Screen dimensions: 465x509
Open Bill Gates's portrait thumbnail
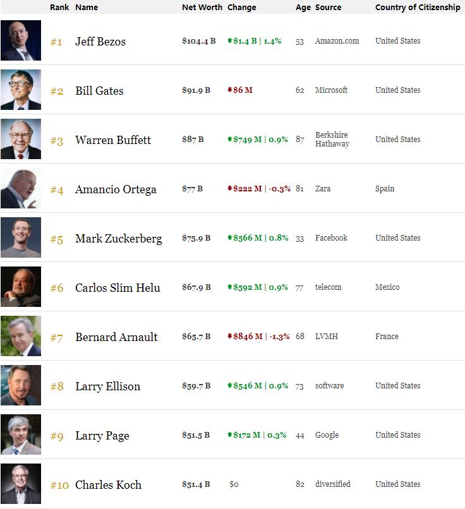point(21,90)
